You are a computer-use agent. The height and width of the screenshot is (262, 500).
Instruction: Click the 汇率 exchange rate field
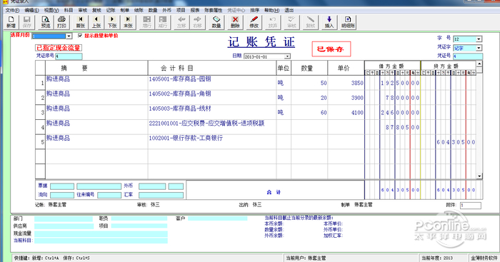[161, 195]
